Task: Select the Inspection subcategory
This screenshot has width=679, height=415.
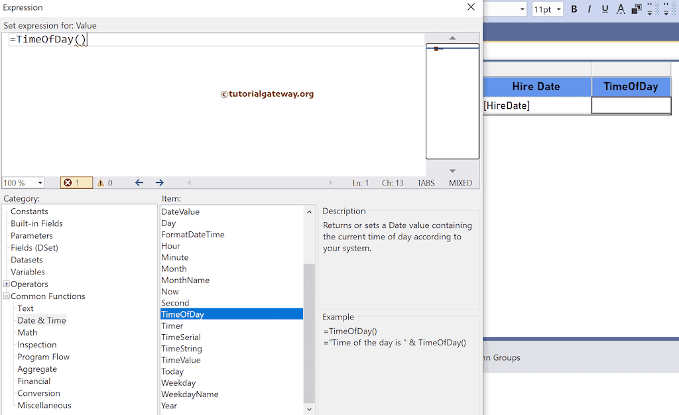Action: click(37, 345)
